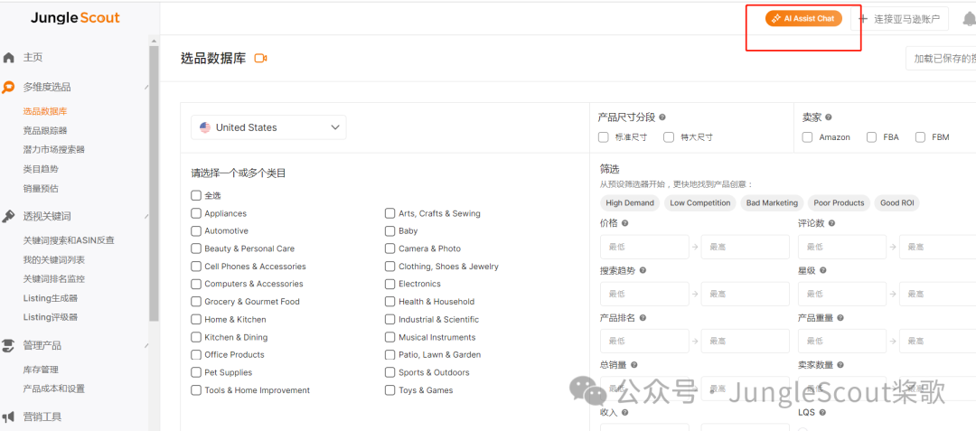Viewport: 976px width, 431px height.
Task: Click the info icon beside 评论数
Action: tap(831, 223)
